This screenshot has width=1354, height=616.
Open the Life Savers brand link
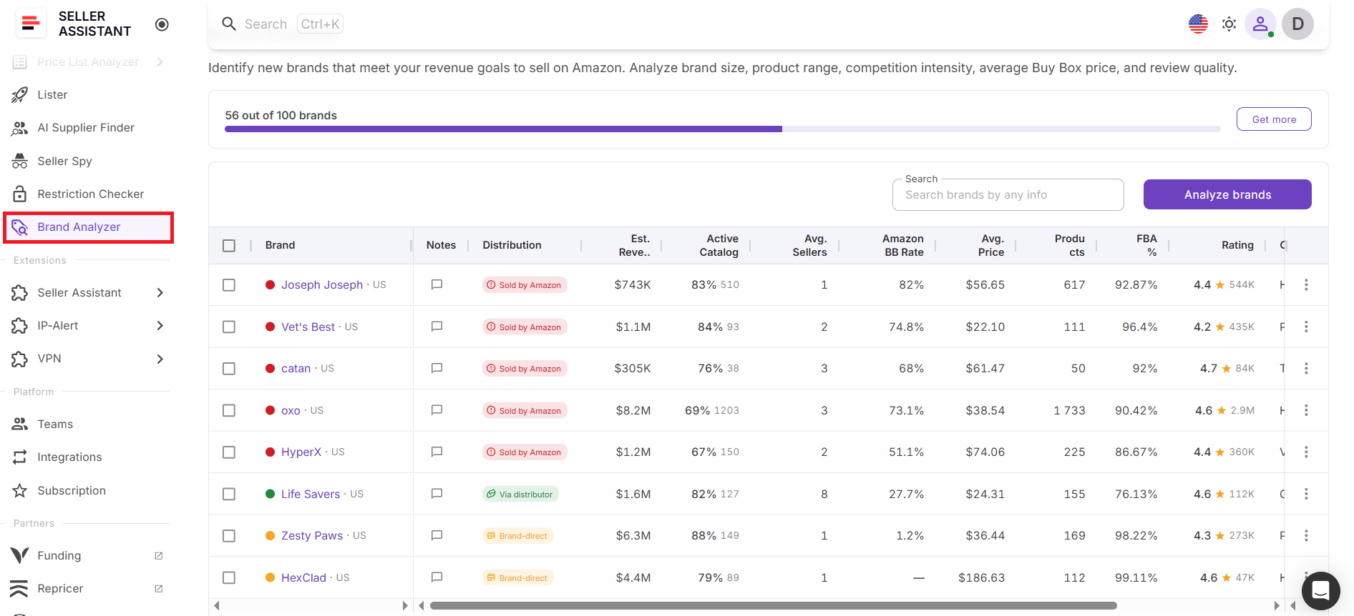311,494
